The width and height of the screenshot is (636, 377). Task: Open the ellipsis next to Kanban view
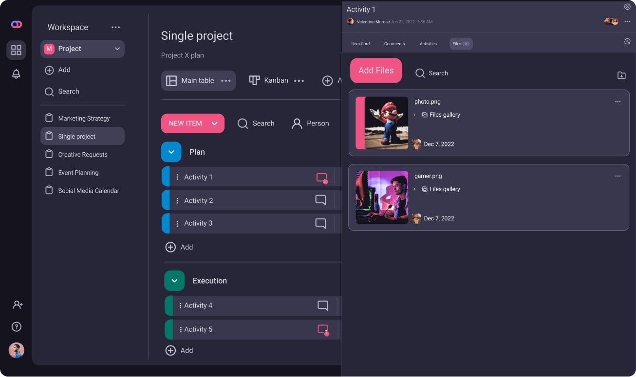[299, 80]
